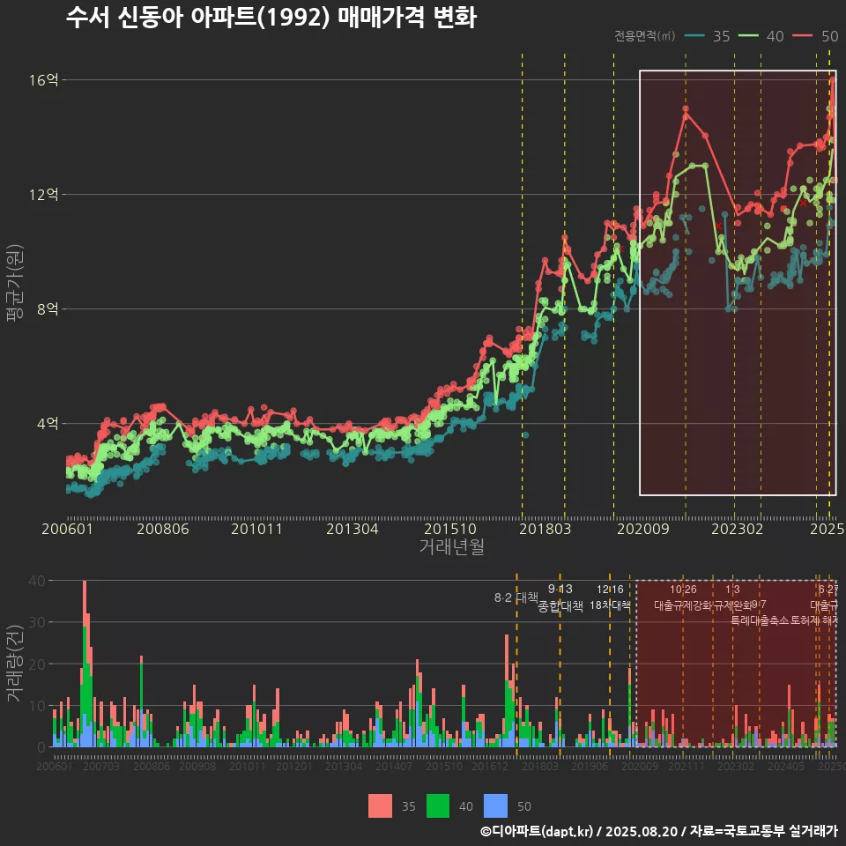Click the blue 50 swatch in bottom legend
This screenshot has height=846, width=846.
495,806
